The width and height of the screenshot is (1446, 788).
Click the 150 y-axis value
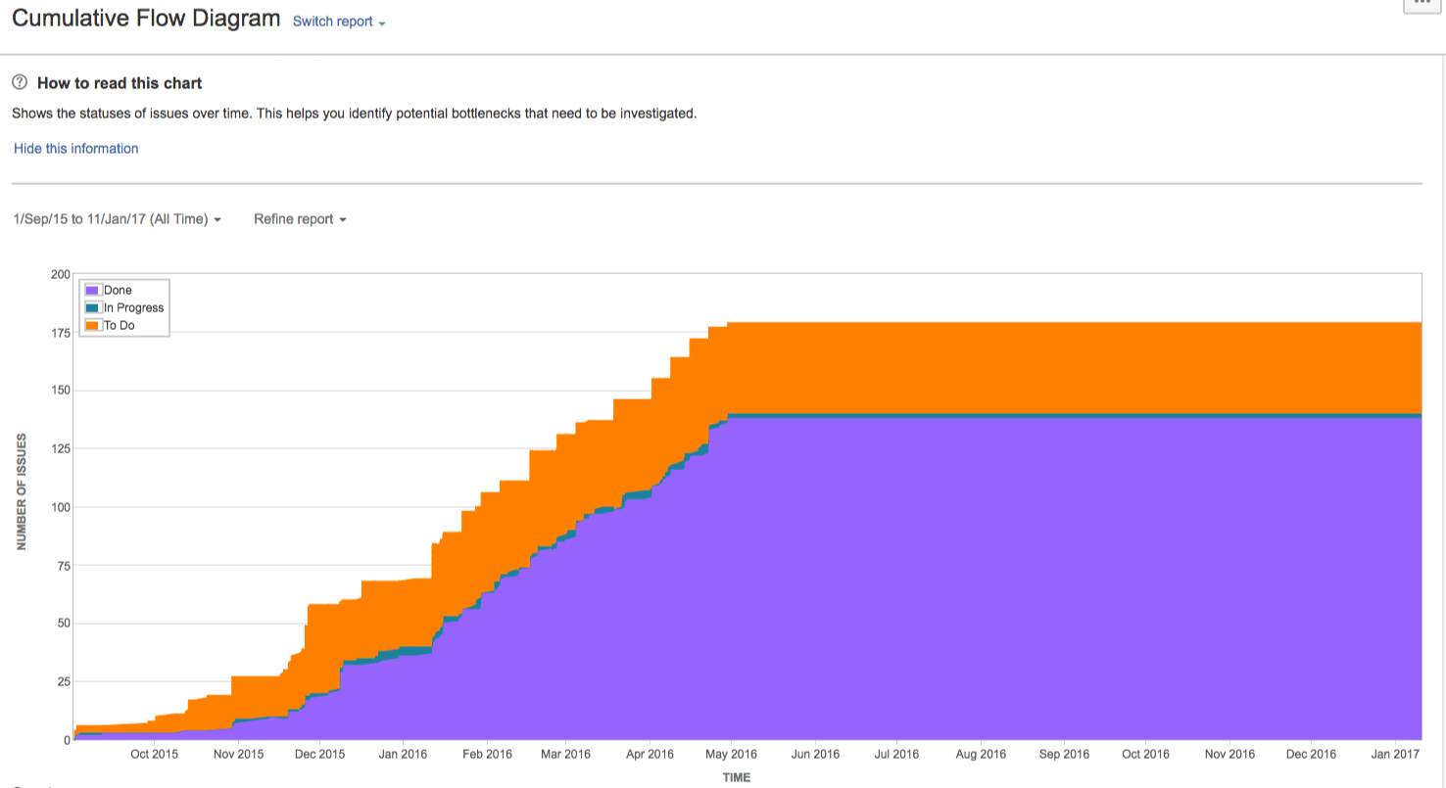click(x=60, y=391)
